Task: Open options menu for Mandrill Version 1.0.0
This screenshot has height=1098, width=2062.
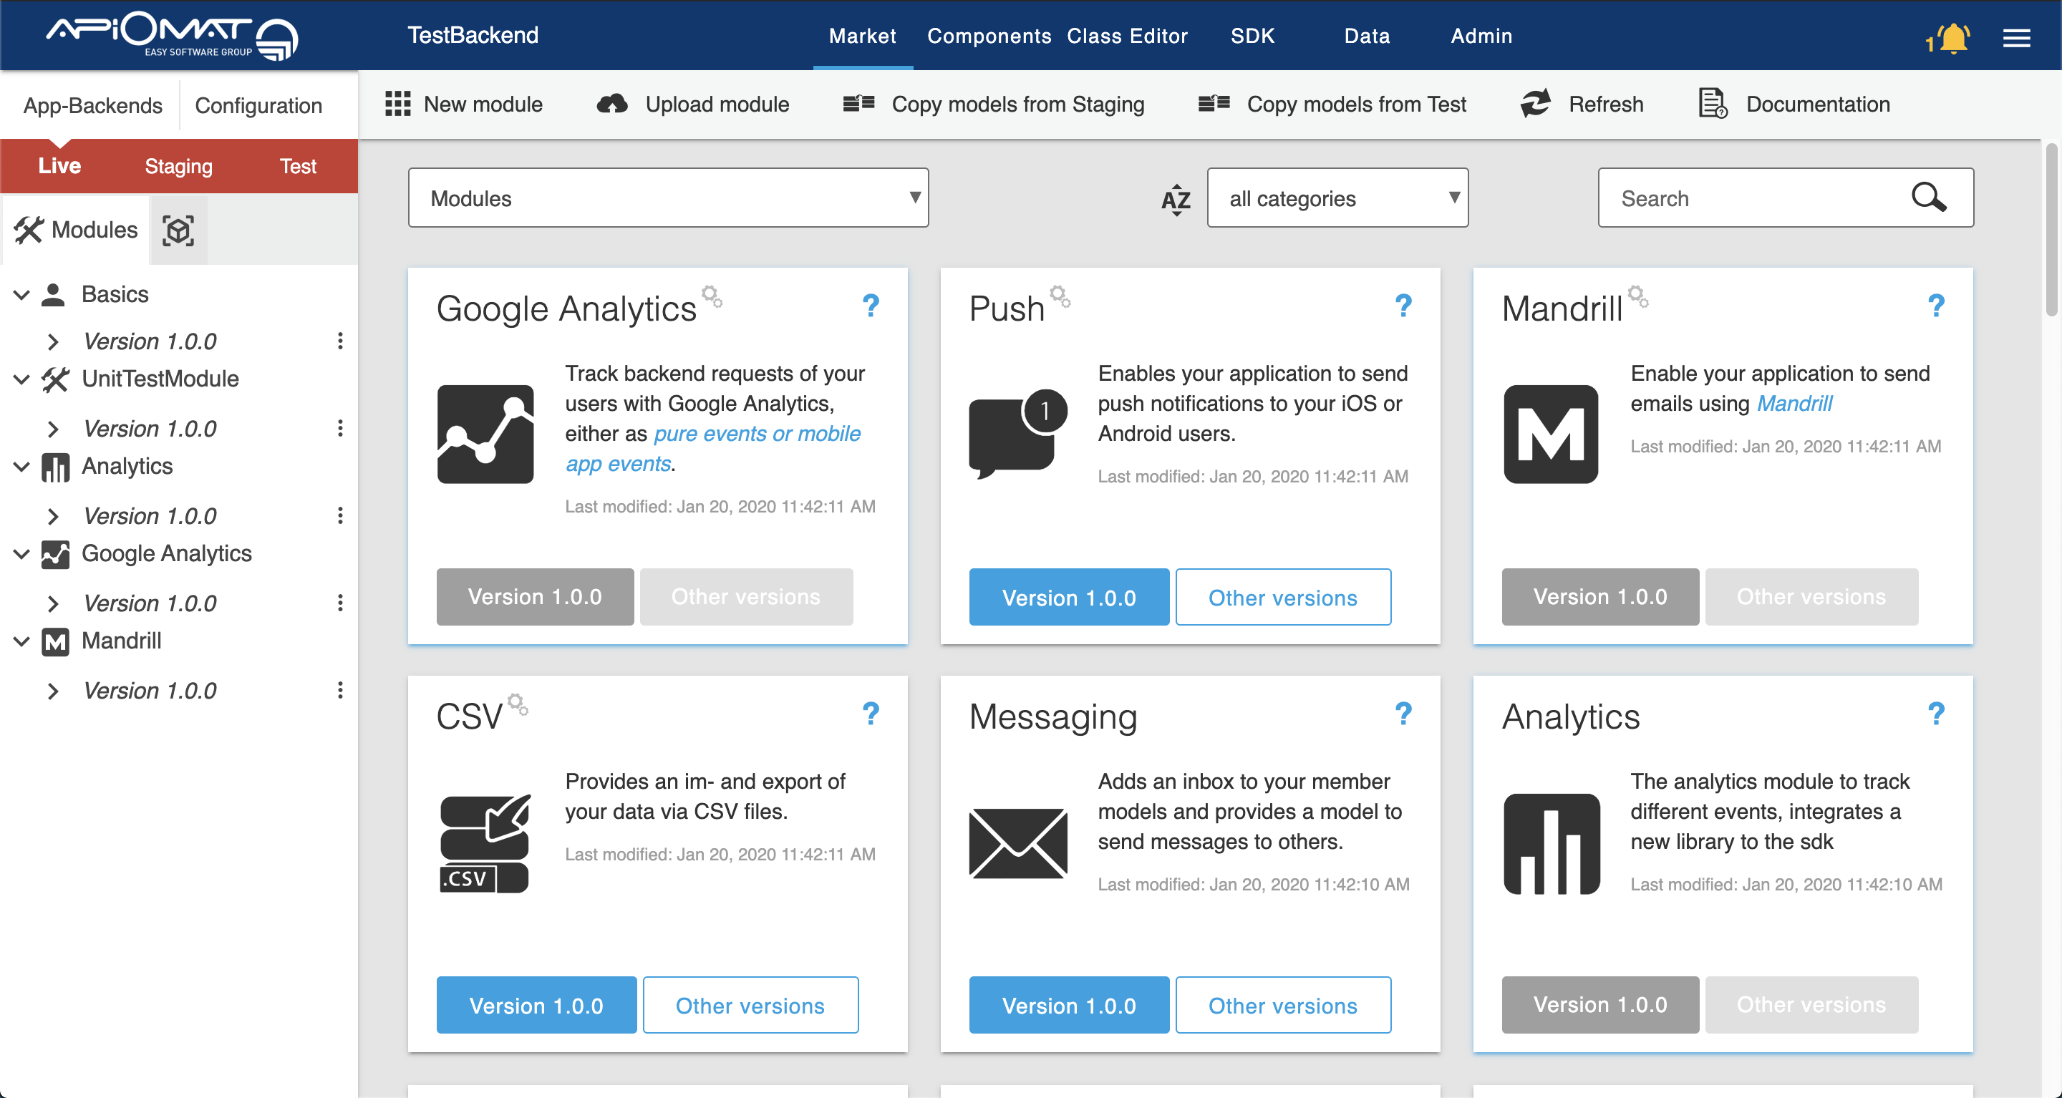Action: tap(340, 690)
